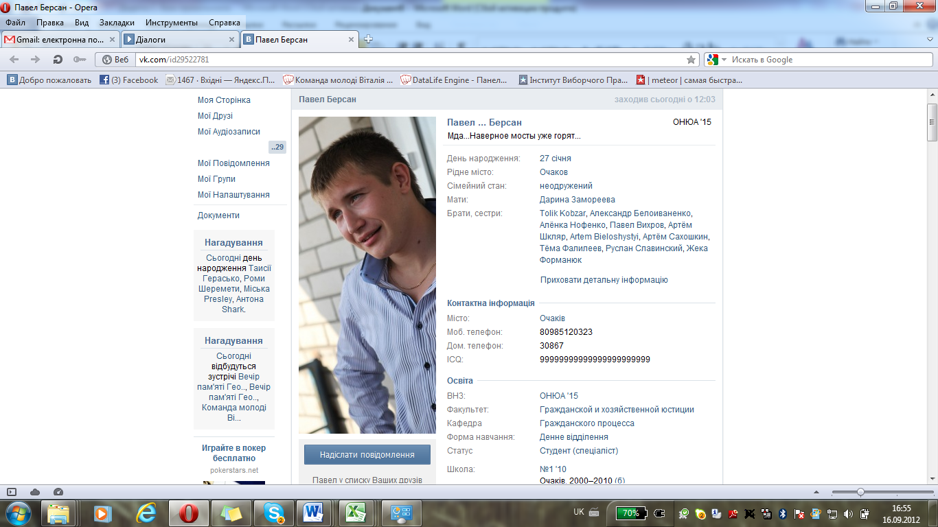
Task: Hide detailed info via 'Приховати детальну інформацію'
Action: (x=604, y=280)
